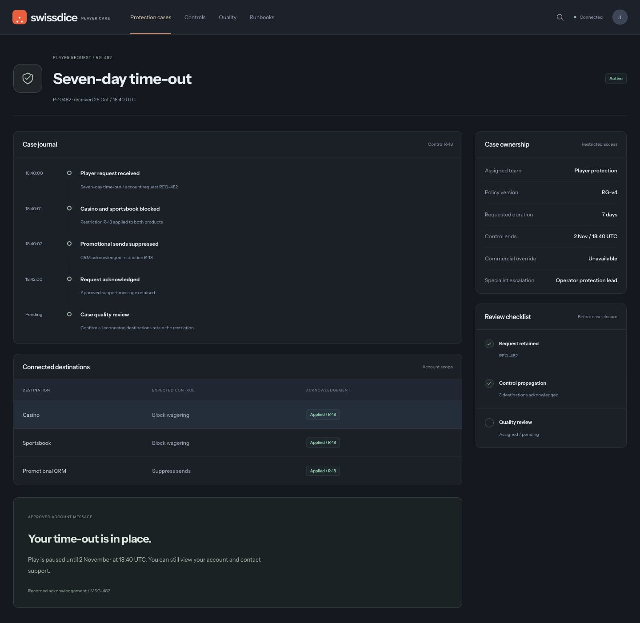
Task: Click Recorded acknowledgement / MSG-482 text
Action: [69, 591]
